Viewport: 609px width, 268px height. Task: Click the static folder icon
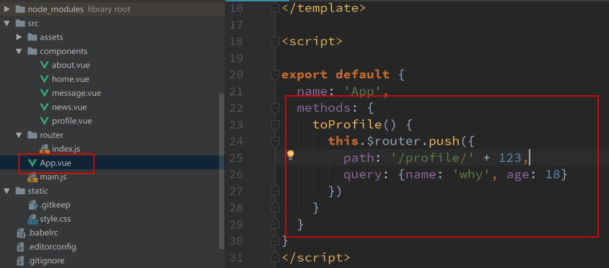[20, 191]
